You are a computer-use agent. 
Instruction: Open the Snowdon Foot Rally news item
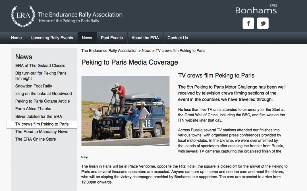pyautogui.click(x=34, y=86)
